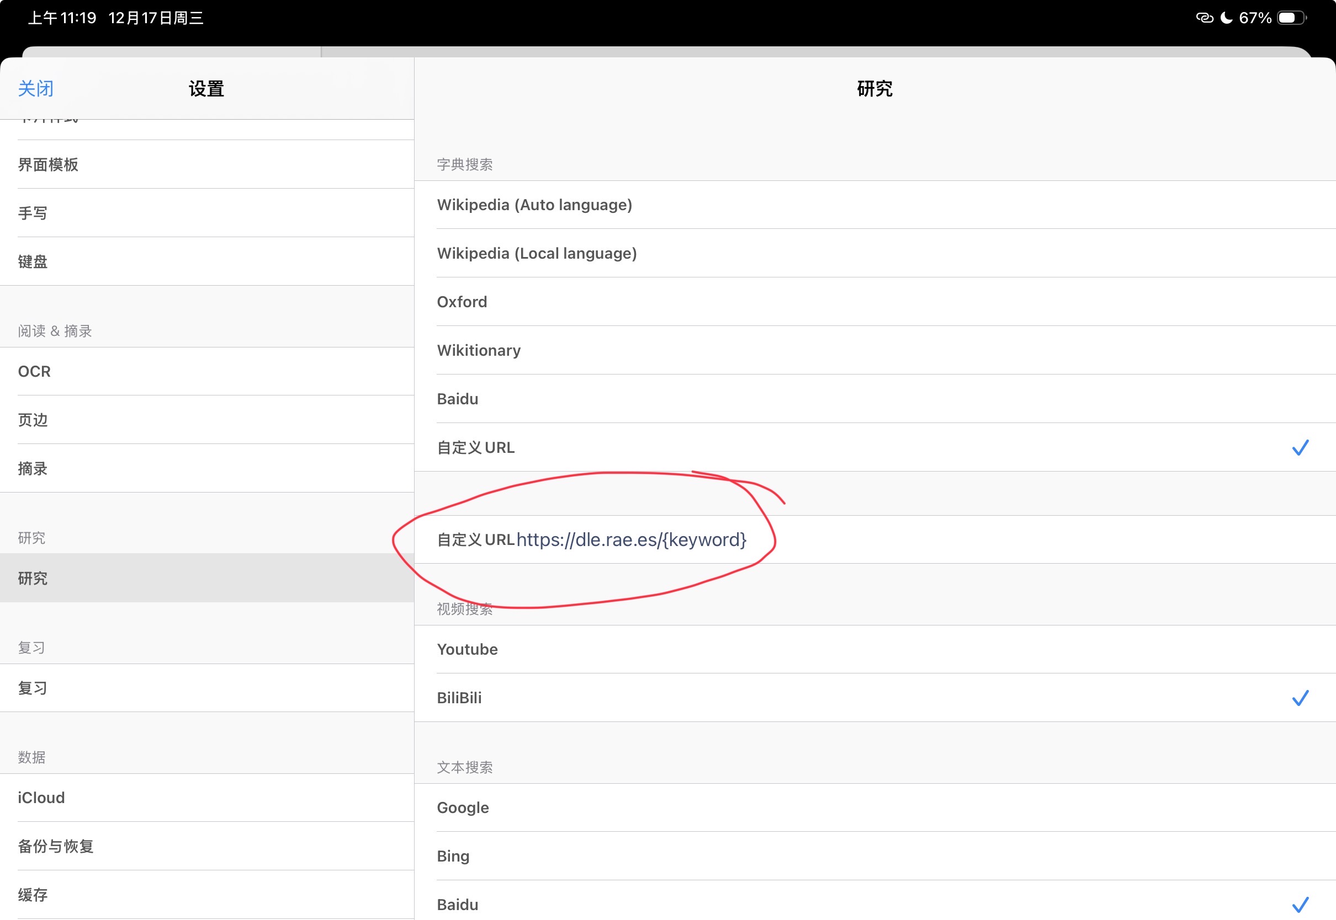The image size is (1336, 920).
Task: Open 界面模板 settings page
Action: tap(49, 165)
